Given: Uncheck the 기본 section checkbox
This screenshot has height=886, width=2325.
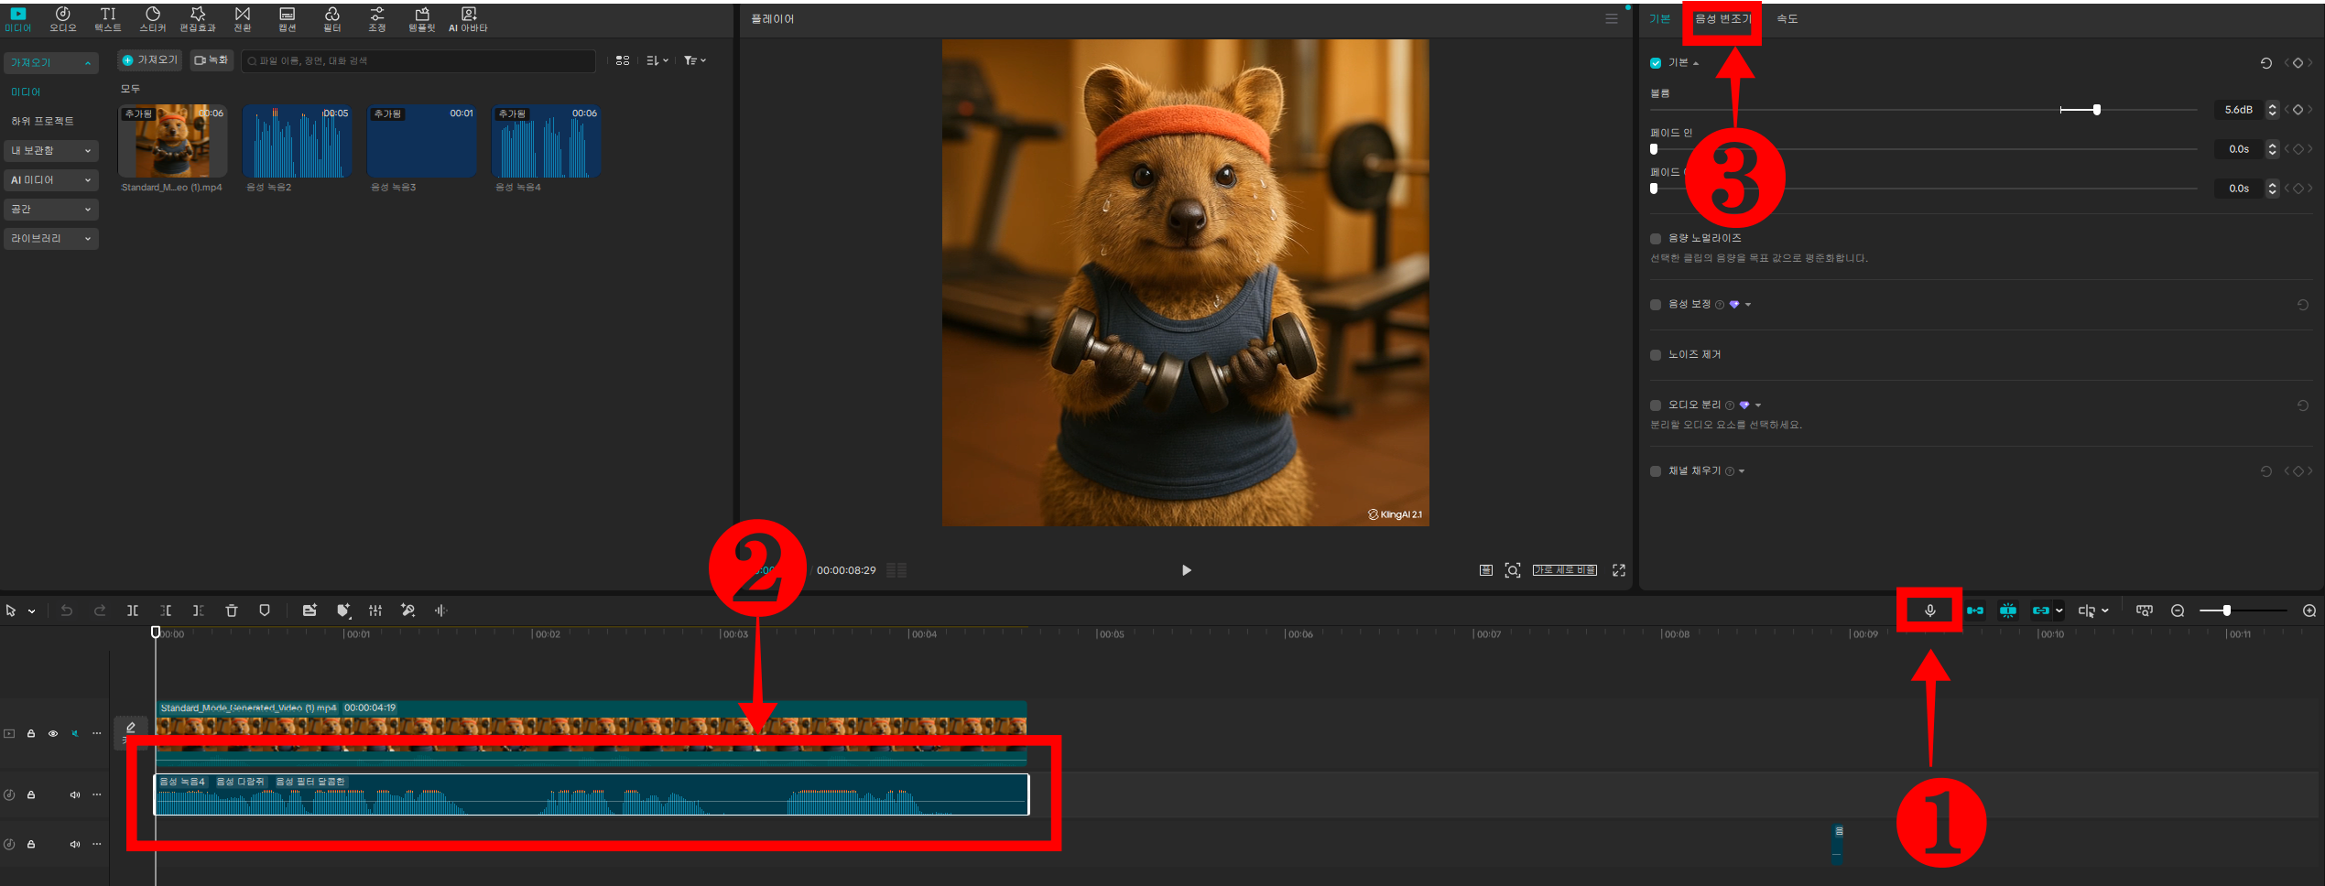Looking at the screenshot, I should [1656, 63].
